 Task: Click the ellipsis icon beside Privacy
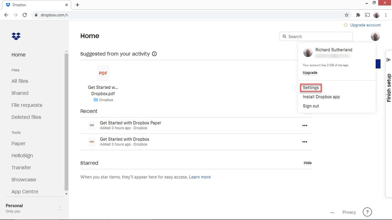(x=332, y=212)
